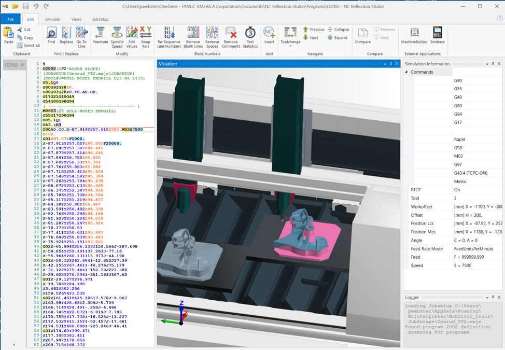Click the Expand button in Navigate

pyautogui.click(x=336, y=38)
